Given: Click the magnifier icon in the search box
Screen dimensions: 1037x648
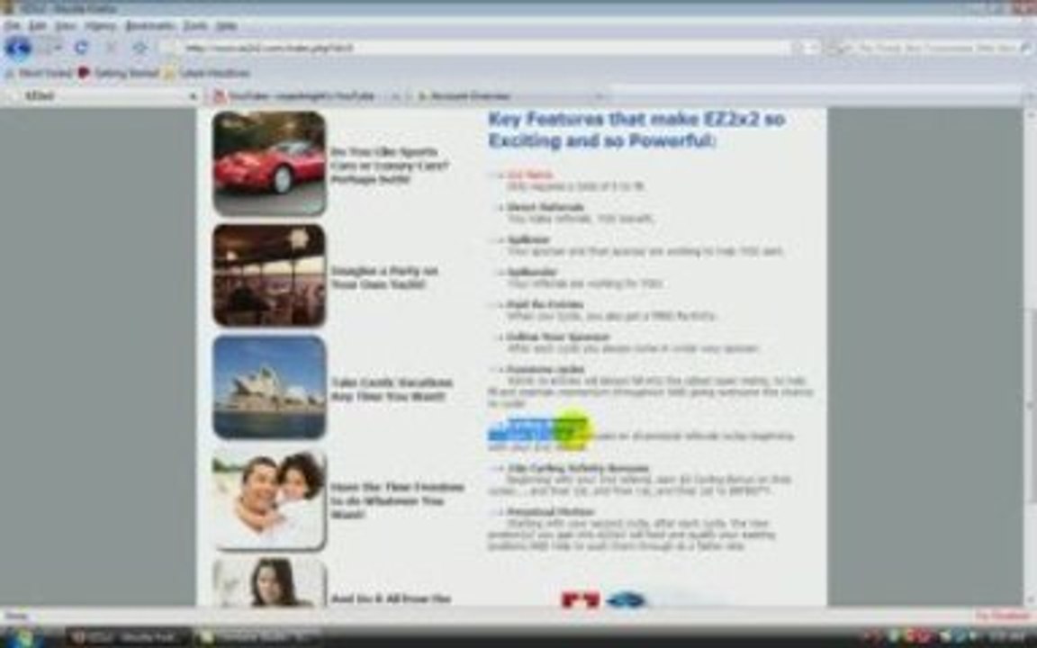Looking at the screenshot, I should point(1026,48).
